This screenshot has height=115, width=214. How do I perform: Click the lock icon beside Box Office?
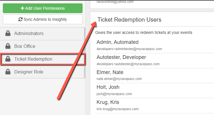8,46
